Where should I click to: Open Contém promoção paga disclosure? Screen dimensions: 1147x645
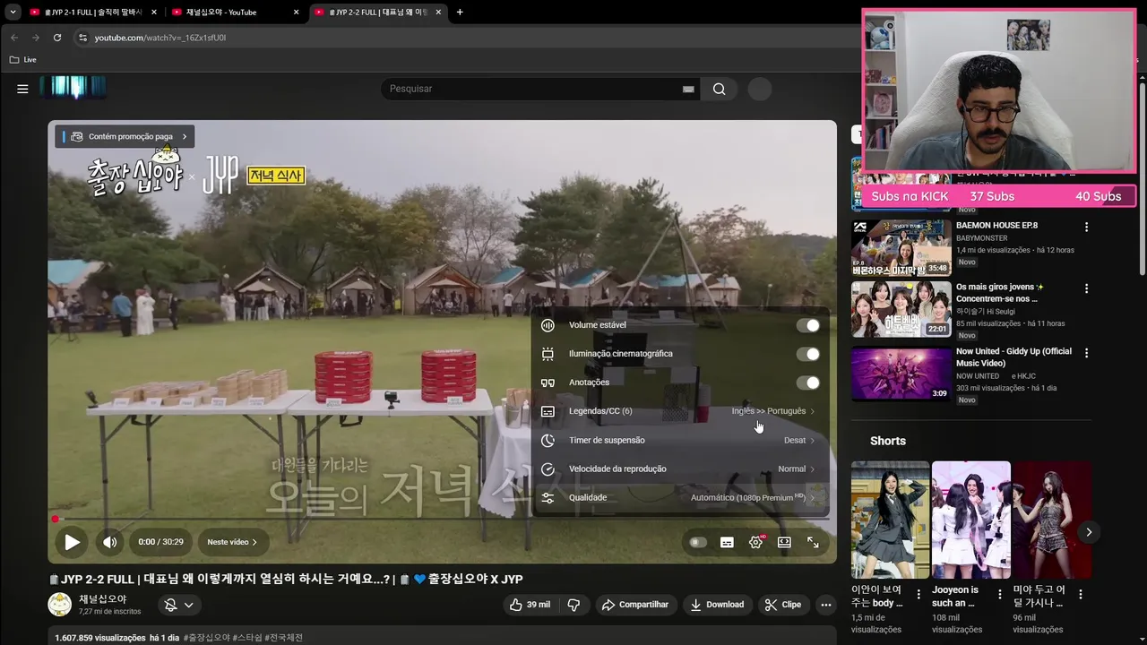tap(125, 136)
